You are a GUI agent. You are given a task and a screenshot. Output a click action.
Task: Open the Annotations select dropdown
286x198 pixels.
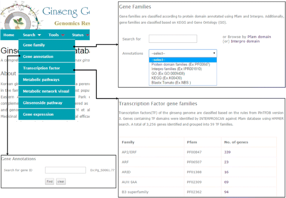point(183,53)
